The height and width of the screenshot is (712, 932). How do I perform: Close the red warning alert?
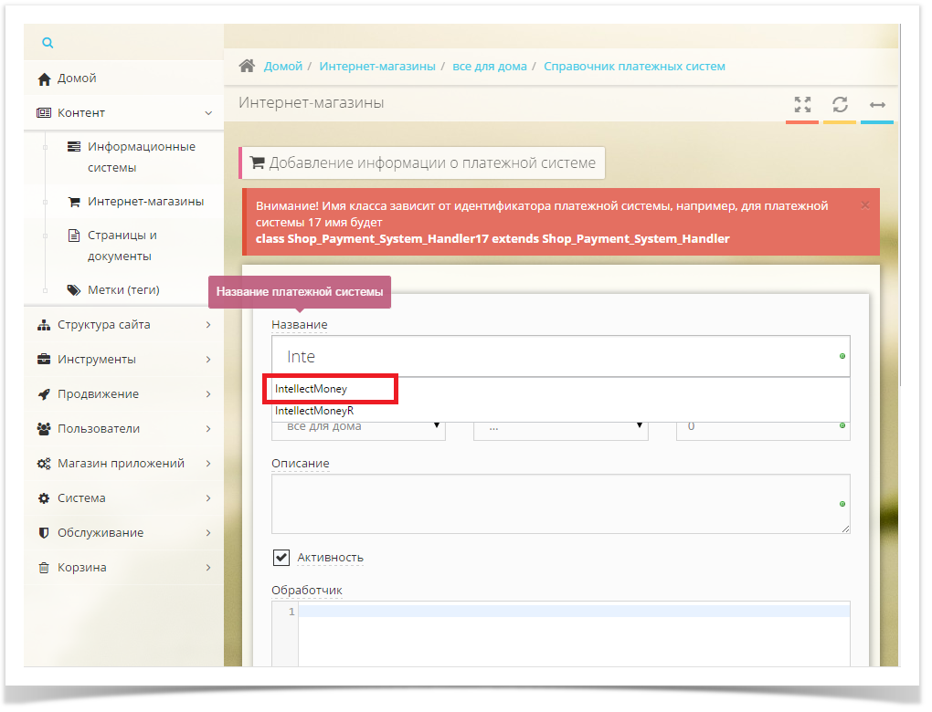pyautogui.click(x=864, y=205)
